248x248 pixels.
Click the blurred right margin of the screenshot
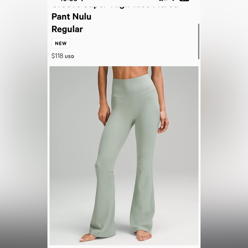click(224, 124)
